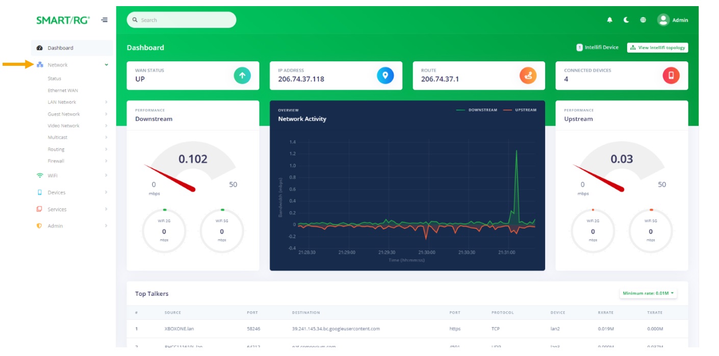Screen dimensions: 719x356
Task: Go to Dashboard in the sidebar
Action: point(72,48)
